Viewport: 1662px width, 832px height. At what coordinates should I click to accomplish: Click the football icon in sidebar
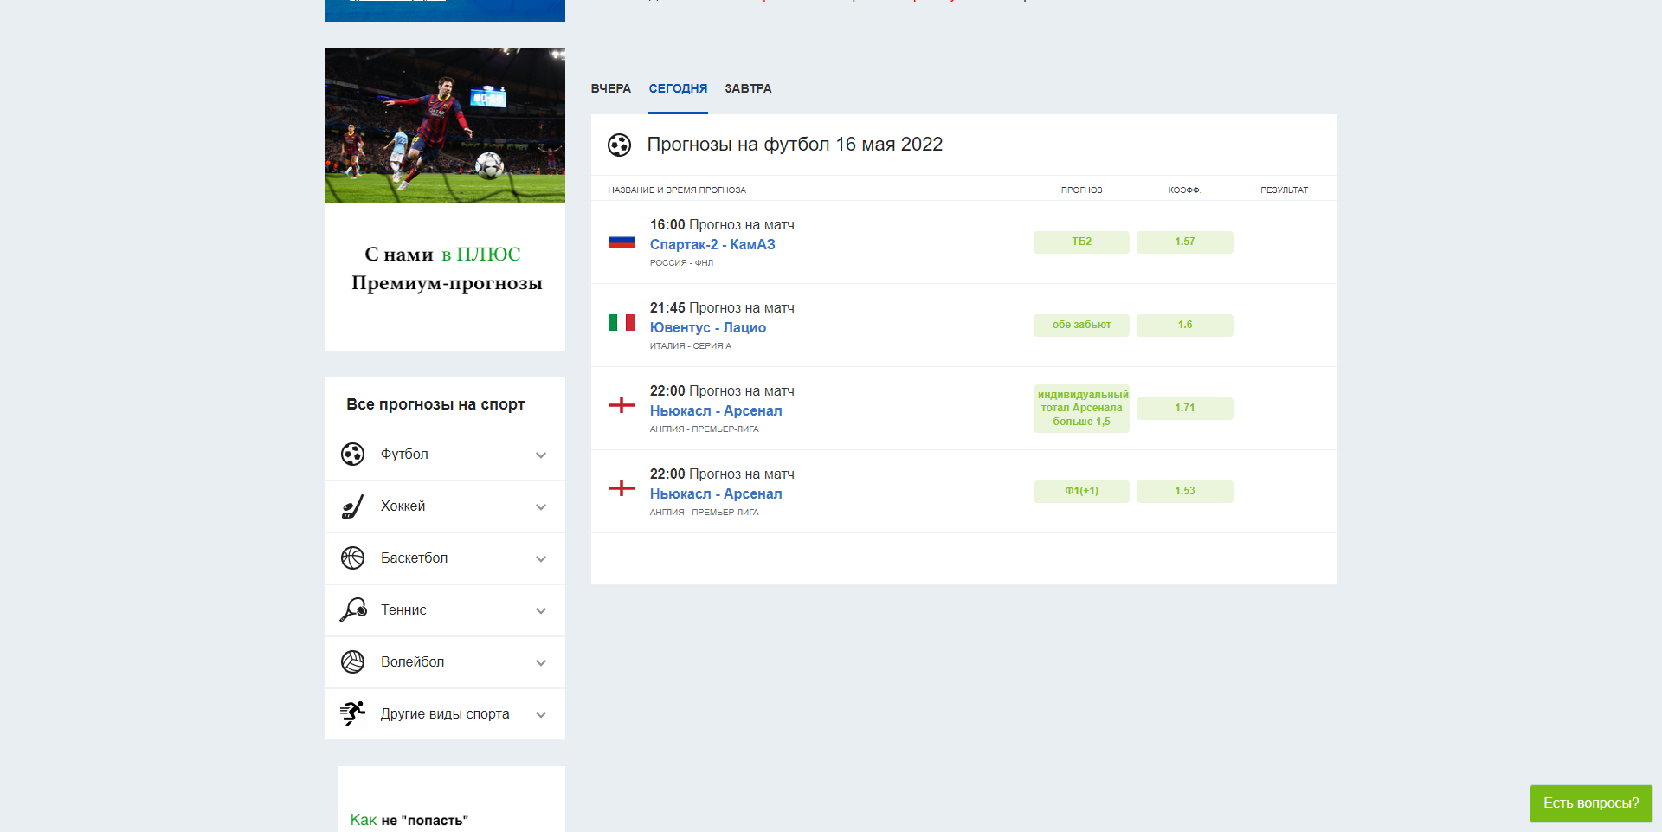[x=352, y=455]
